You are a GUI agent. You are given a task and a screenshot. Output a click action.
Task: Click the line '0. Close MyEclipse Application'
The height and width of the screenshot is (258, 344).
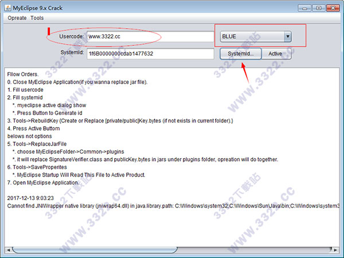pos(77,82)
